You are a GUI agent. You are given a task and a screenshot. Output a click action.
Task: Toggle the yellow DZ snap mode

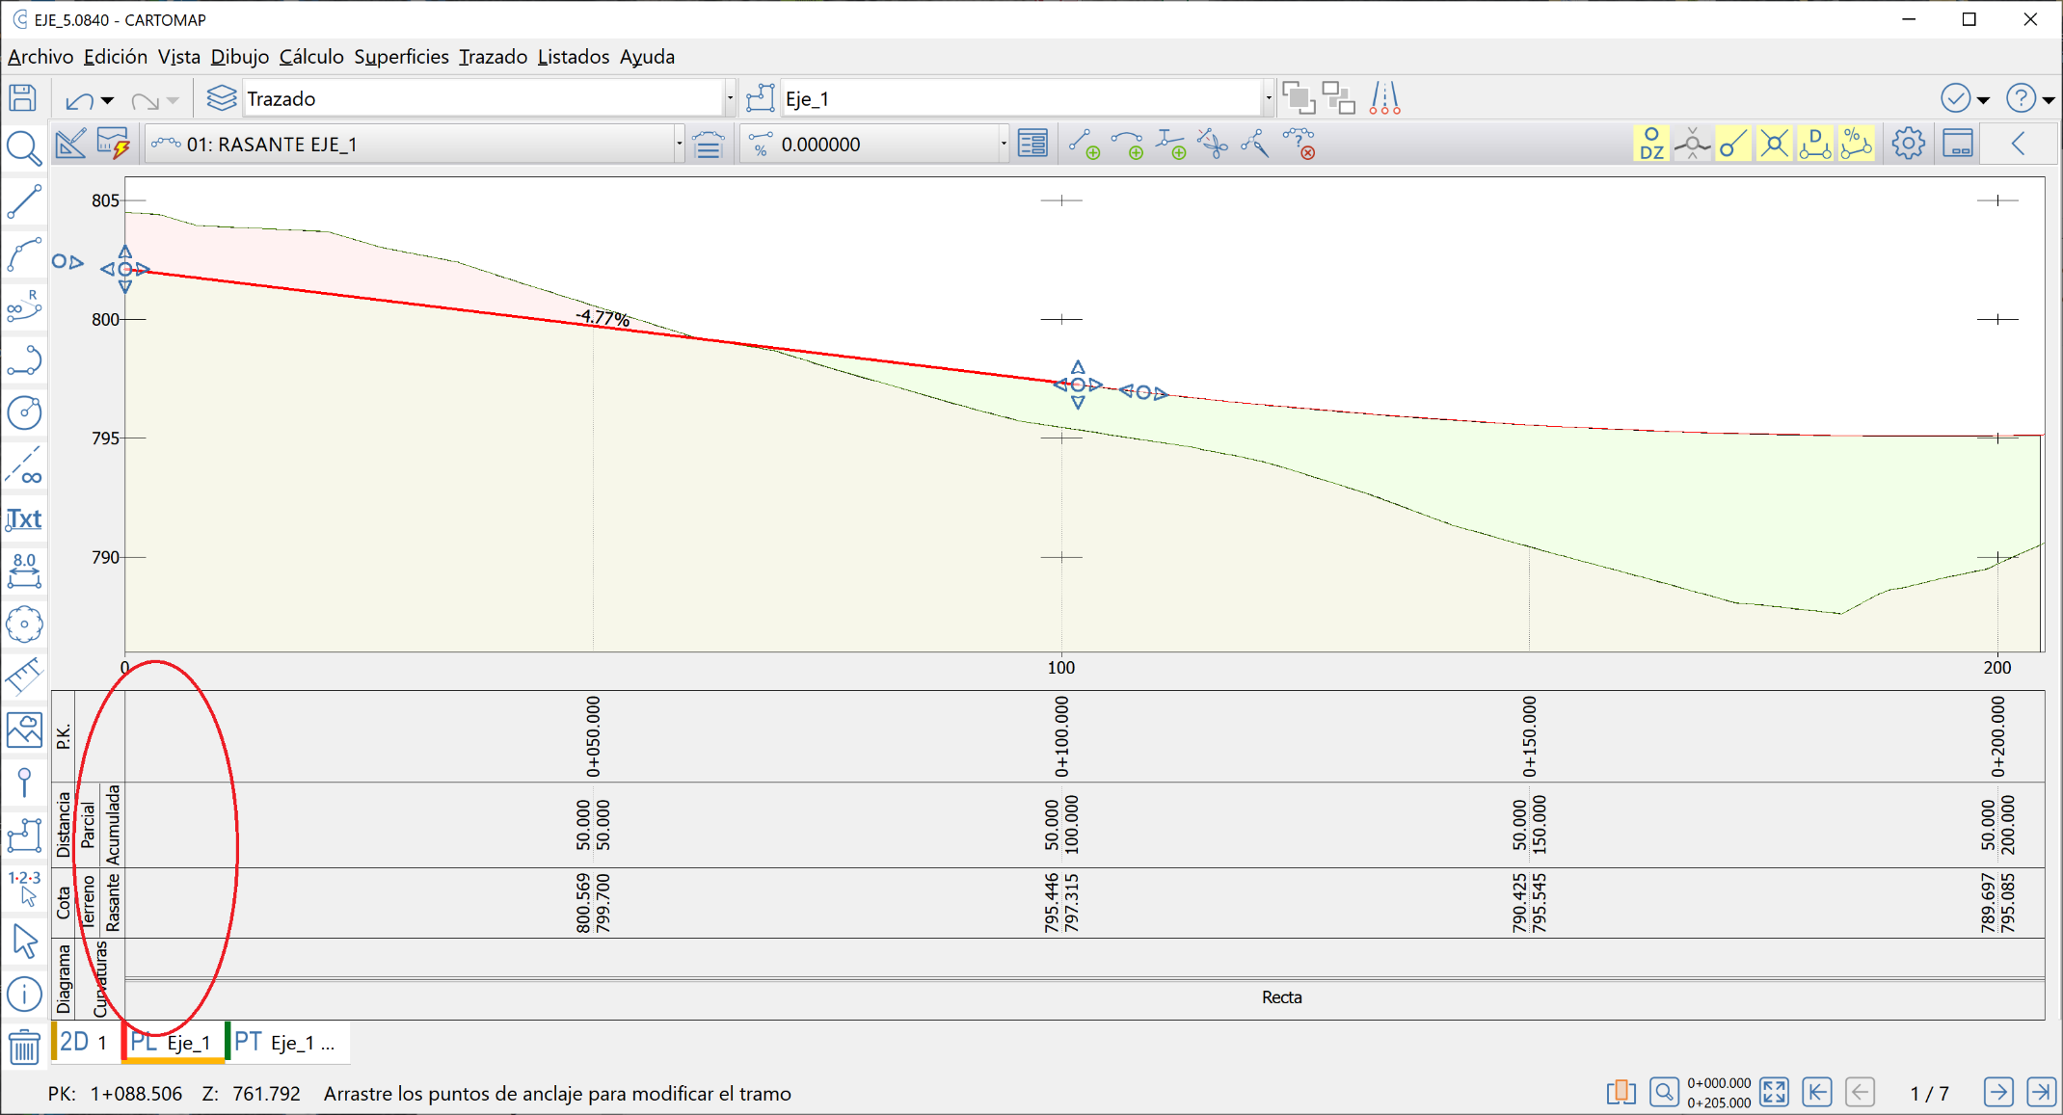coord(1651,142)
